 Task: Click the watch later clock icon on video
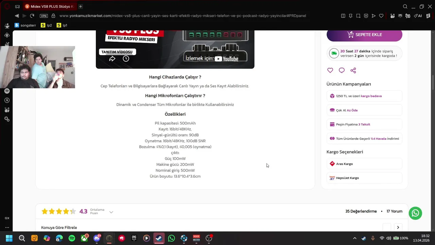tap(126, 59)
